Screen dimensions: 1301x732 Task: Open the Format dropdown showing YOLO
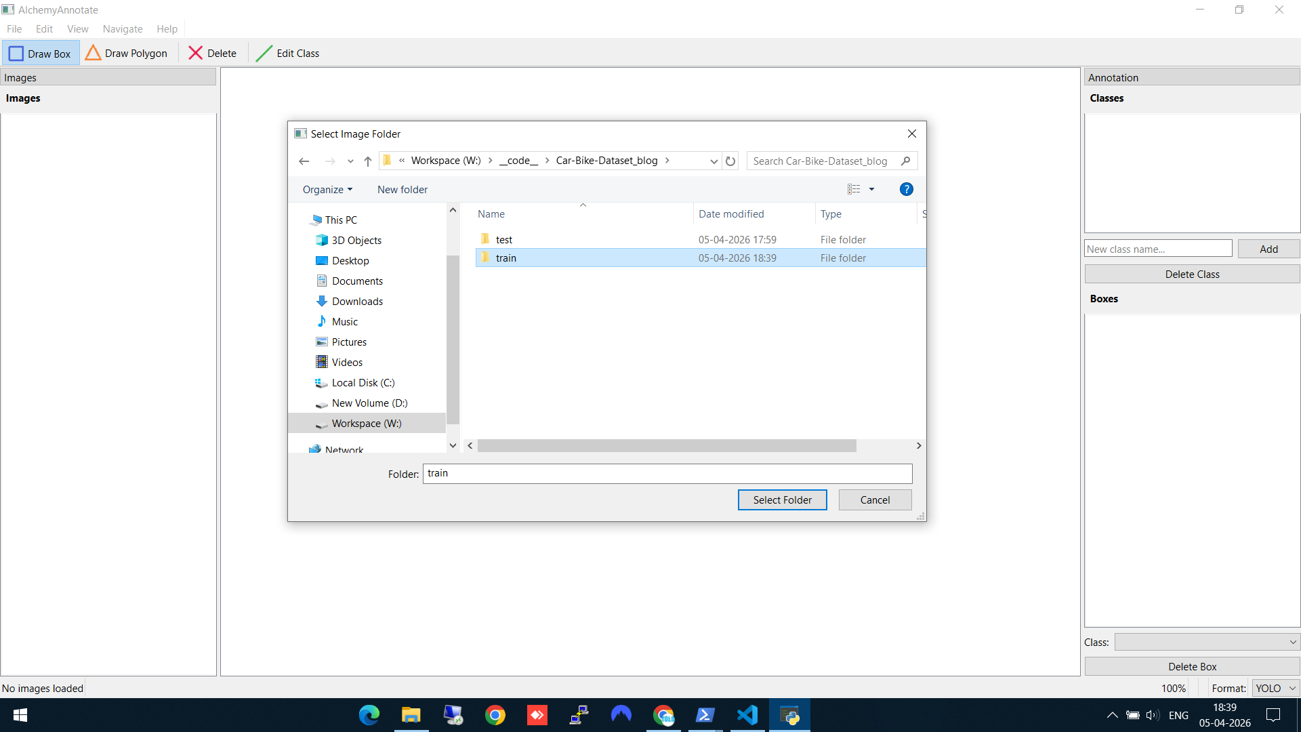pos(1275,688)
